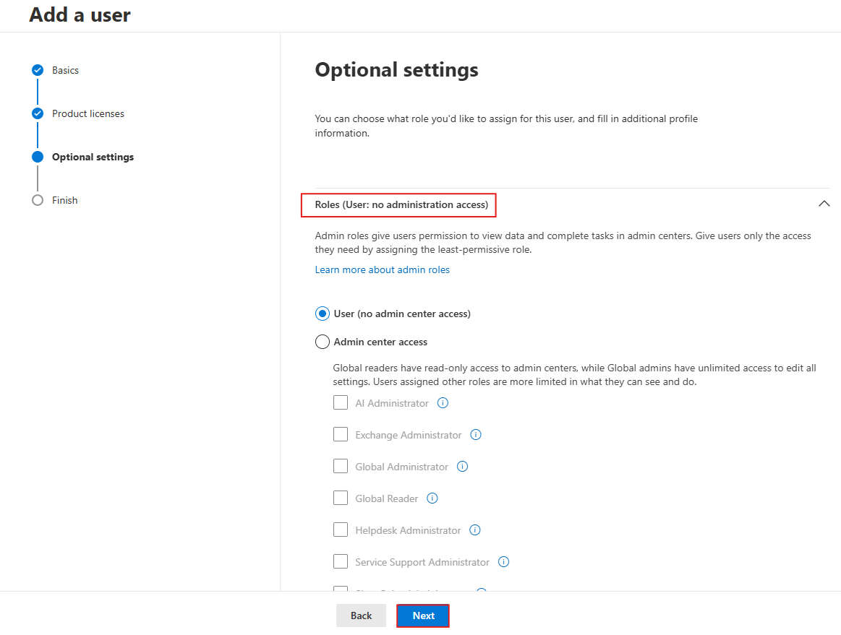This screenshot has width=841, height=635.
Task: Choose the Admin center access option
Action: coord(323,342)
